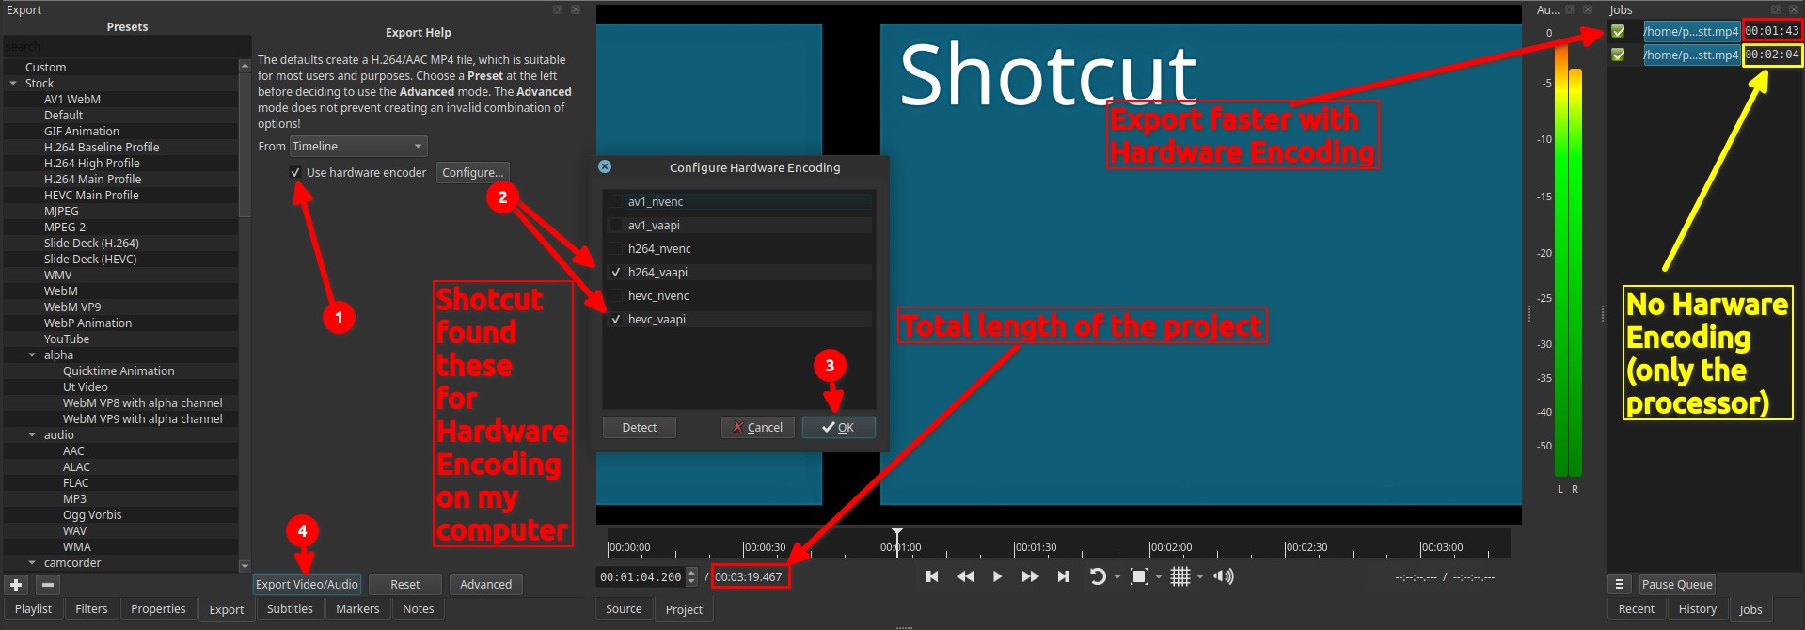Uncheck the hevc_vaapi encoder option
The height and width of the screenshot is (630, 1805).
616,320
